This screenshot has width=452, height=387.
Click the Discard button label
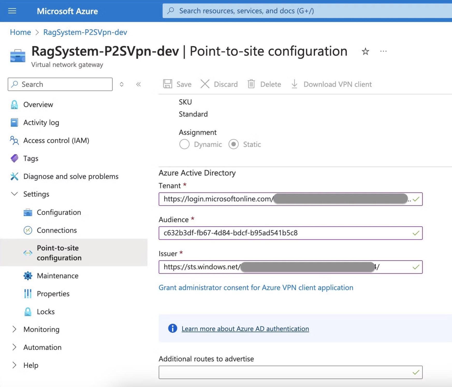(x=226, y=84)
